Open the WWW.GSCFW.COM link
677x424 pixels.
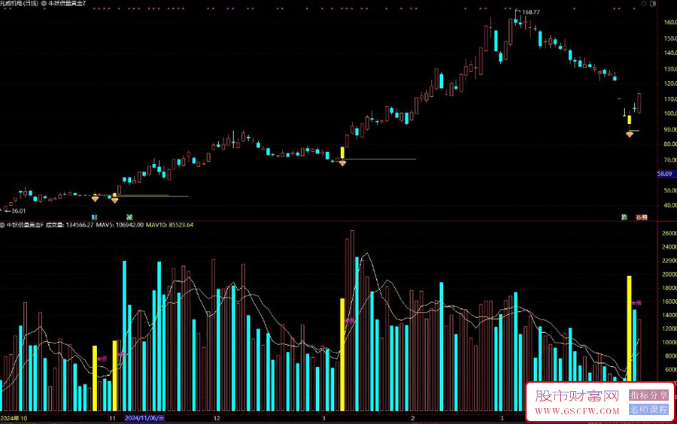click(x=577, y=411)
